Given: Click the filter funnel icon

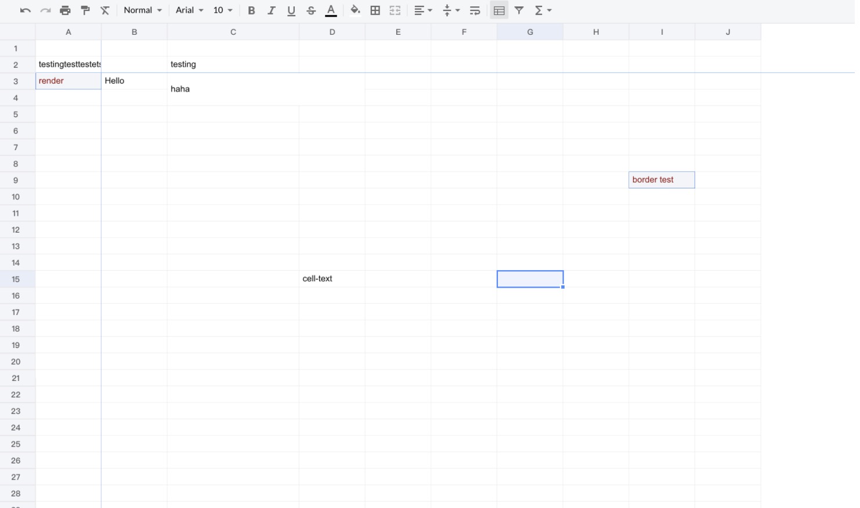Looking at the screenshot, I should [x=519, y=10].
